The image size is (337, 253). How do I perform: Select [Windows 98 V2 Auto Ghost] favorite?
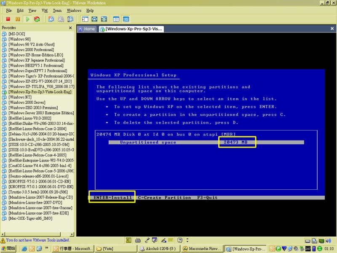[x=31, y=44]
